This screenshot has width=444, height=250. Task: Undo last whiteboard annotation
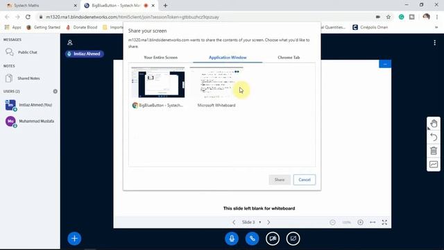point(434,137)
